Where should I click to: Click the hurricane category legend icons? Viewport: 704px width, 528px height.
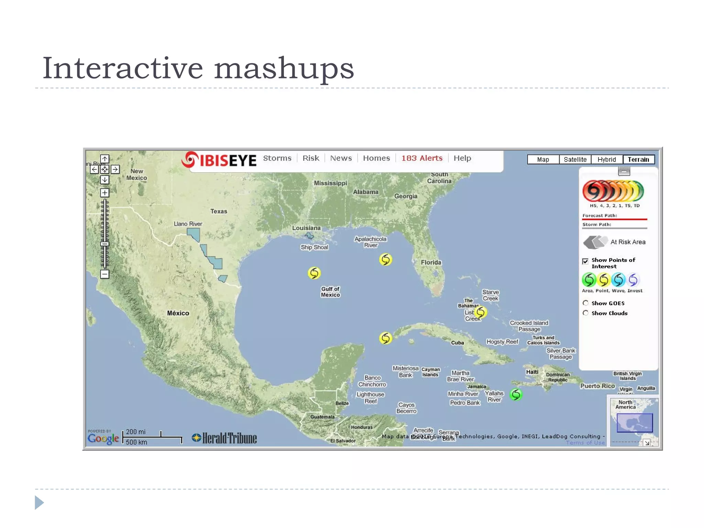(613, 191)
